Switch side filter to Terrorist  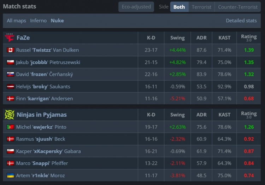pyautogui.click(x=201, y=7)
